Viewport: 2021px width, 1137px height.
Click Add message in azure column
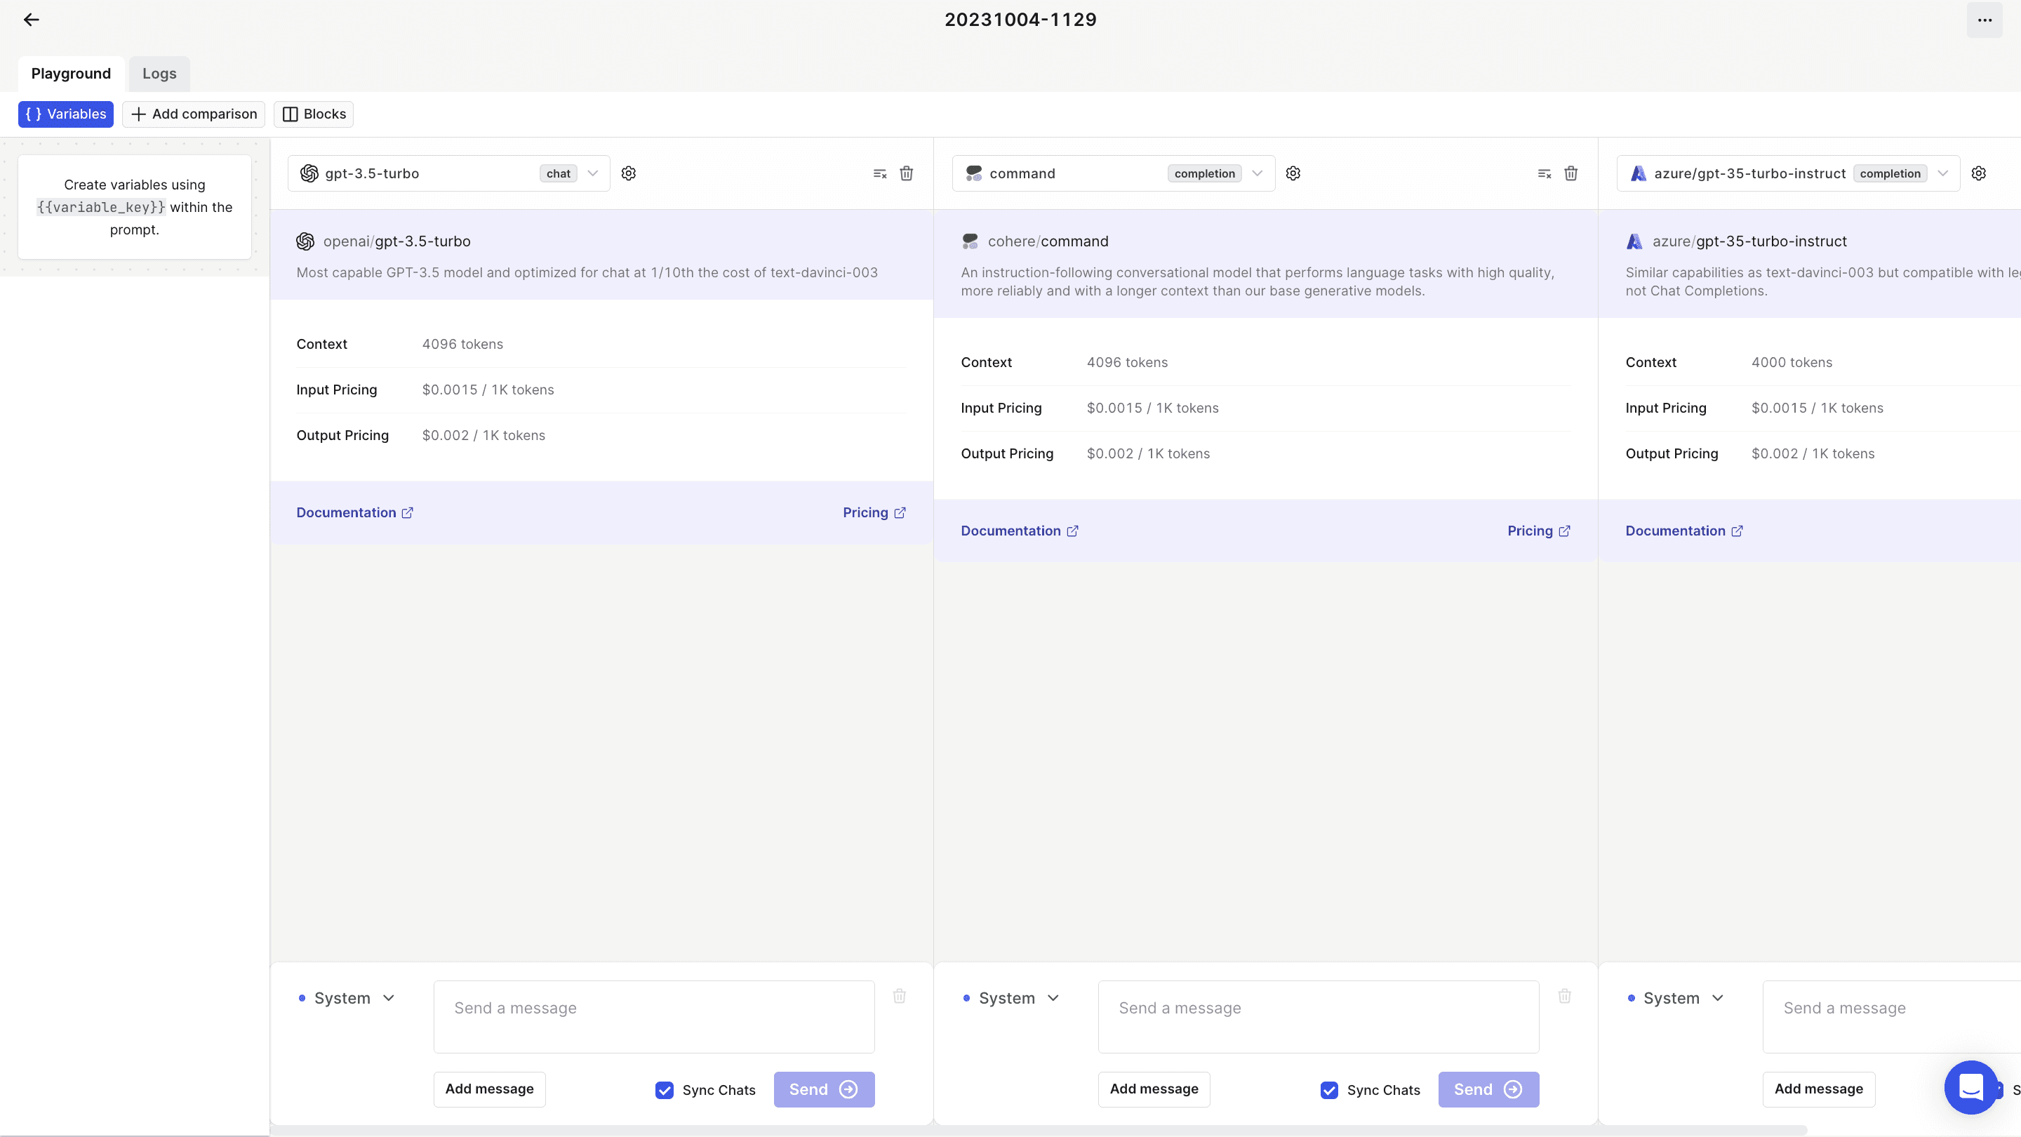pyautogui.click(x=1819, y=1089)
